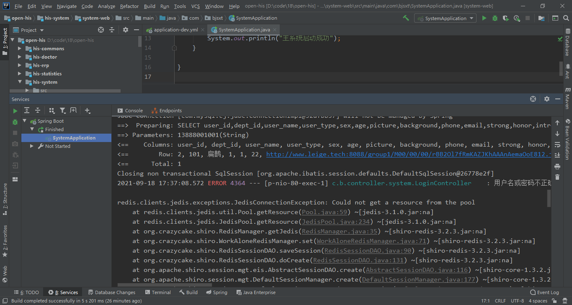The image size is (572, 305).
Task: Print console output
Action: tap(557, 166)
